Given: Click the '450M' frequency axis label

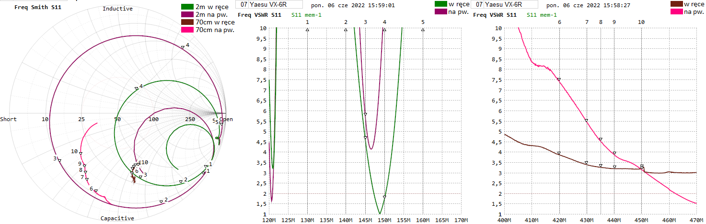Looking at the screenshot, I should point(641,220).
